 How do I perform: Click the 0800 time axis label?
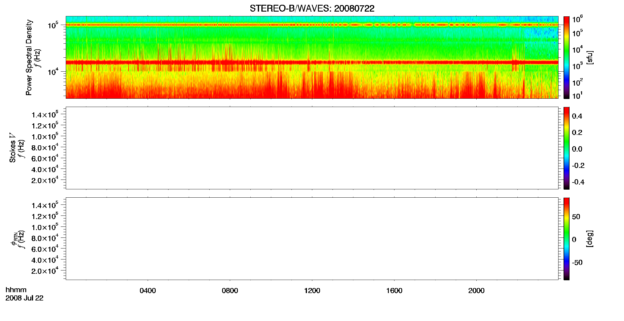tap(230, 291)
